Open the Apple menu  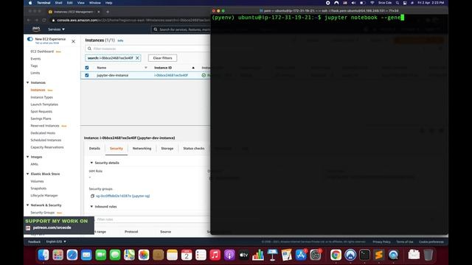(x=30, y=3)
